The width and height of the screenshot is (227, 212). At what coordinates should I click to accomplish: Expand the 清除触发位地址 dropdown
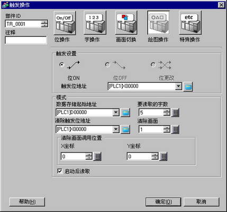point(116,129)
